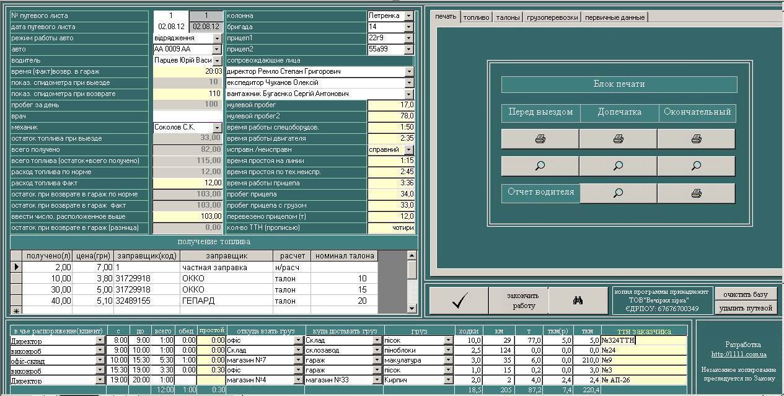Click the 'время простоя на линии' field 1:15
Viewport: 784px width, 396px height.
(x=391, y=161)
